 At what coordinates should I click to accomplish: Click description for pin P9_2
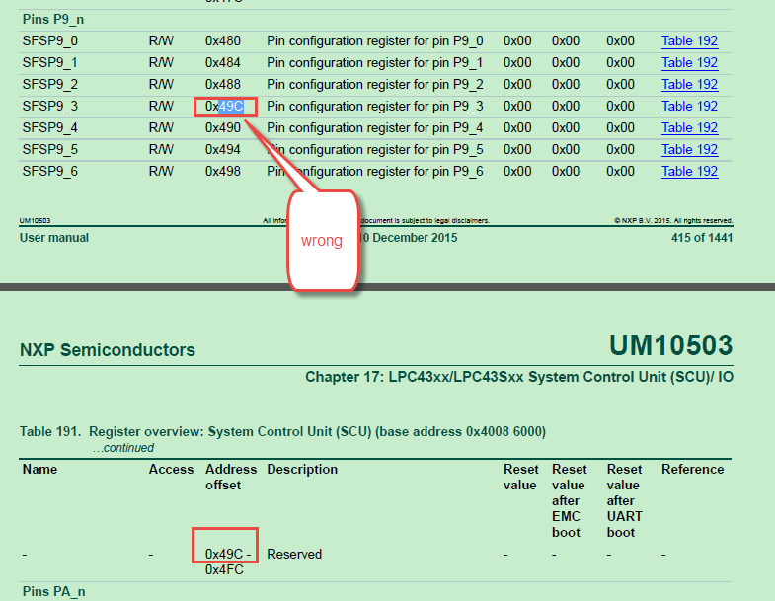375,85
